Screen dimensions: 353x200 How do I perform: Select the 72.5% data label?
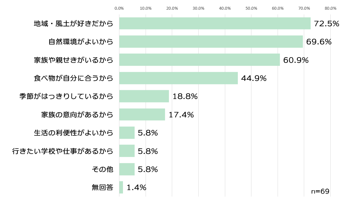pos(326,24)
